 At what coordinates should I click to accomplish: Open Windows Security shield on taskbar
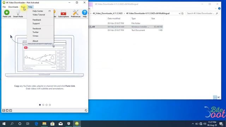point(69,124)
